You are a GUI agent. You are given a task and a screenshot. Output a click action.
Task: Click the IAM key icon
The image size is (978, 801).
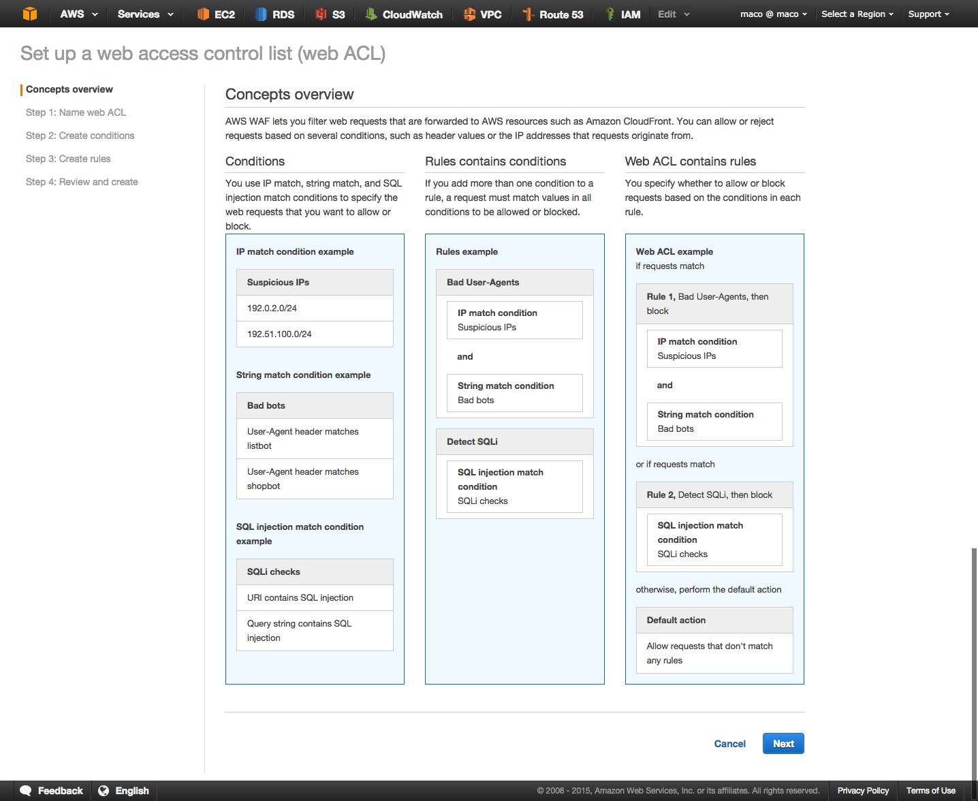click(610, 14)
